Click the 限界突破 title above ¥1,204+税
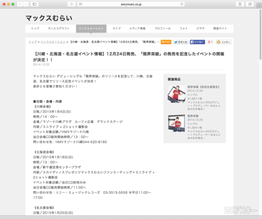The image size is (262, 219). click(193, 116)
